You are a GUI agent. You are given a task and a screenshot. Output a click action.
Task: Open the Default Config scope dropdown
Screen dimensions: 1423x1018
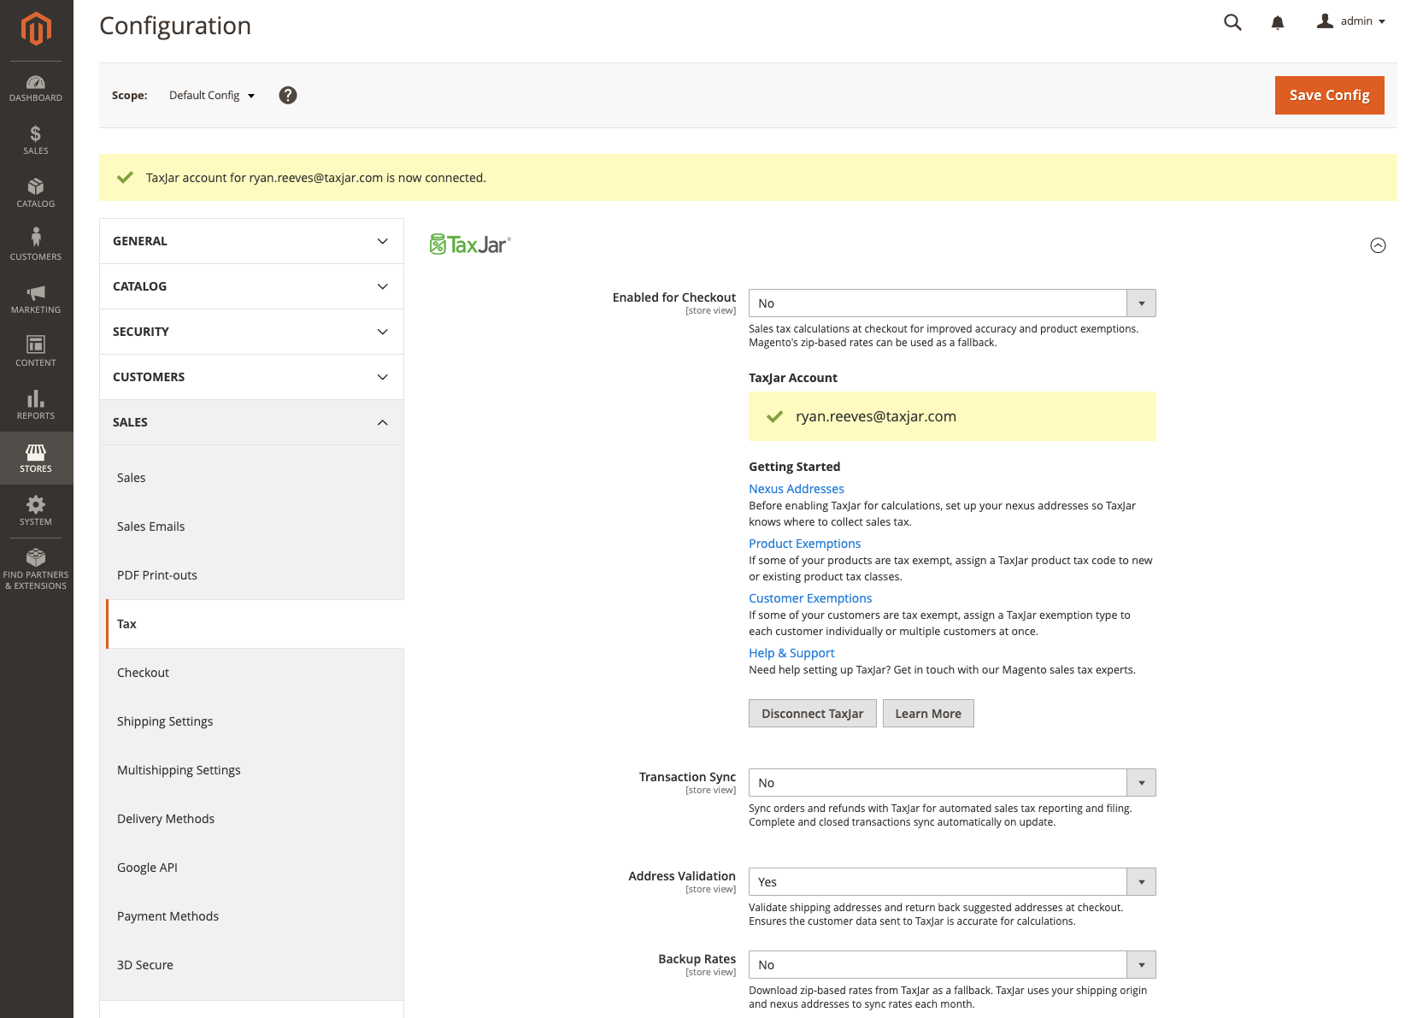coord(212,95)
